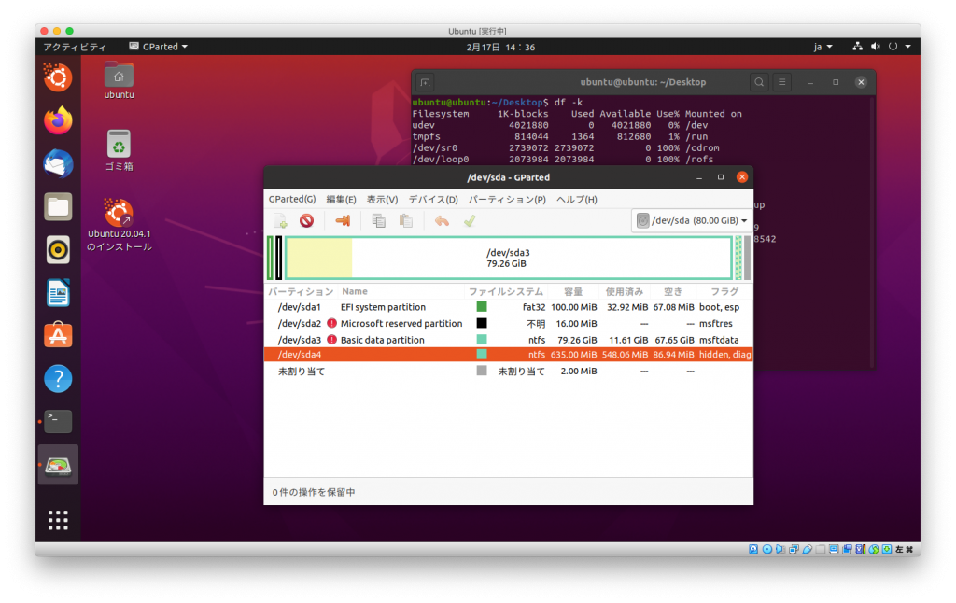Open the ja input source menu
956x603 pixels.
[820, 46]
